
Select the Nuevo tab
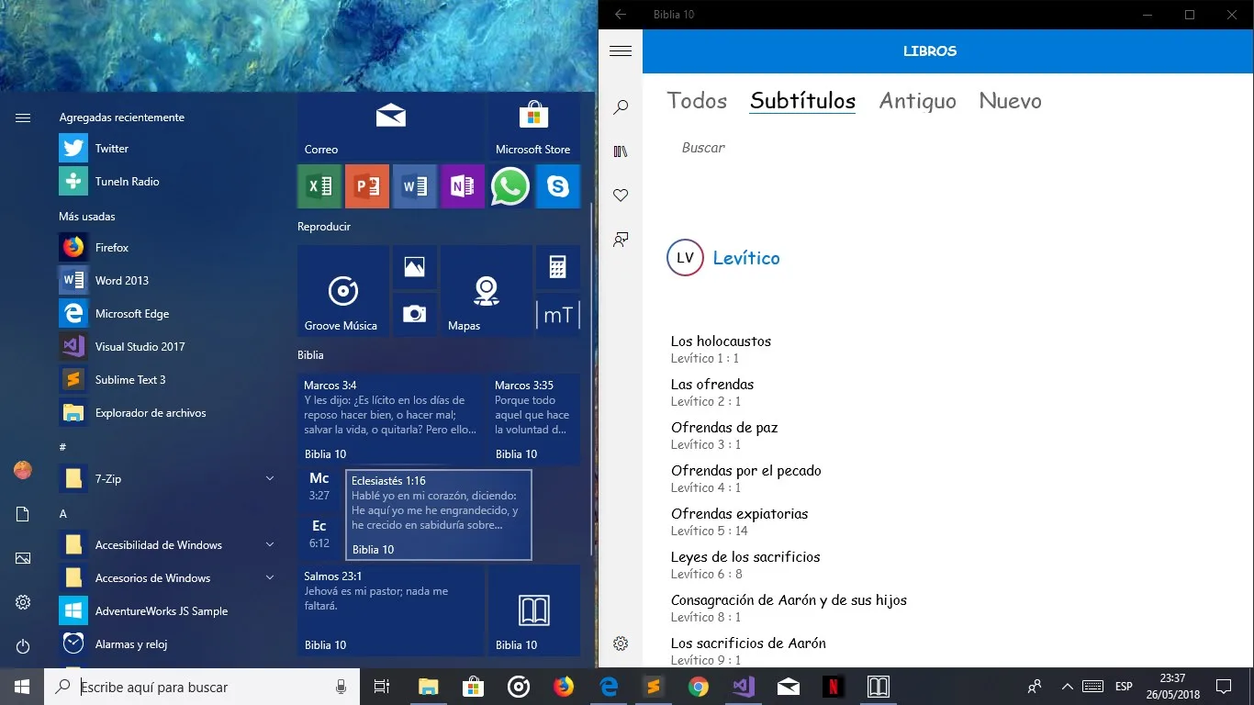1010,101
